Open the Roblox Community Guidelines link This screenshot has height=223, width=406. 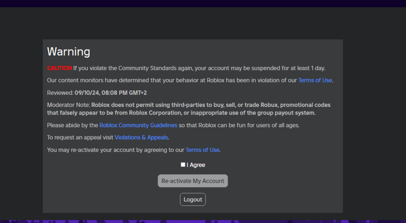(x=138, y=125)
